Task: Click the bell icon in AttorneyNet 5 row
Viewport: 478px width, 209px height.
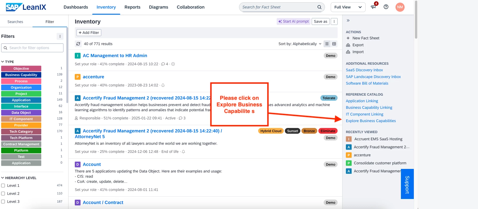Action: tap(183, 152)
